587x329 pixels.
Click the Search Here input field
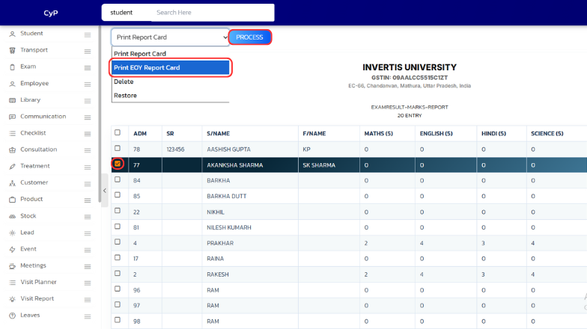pyautogui.click(x=210, y=13)
